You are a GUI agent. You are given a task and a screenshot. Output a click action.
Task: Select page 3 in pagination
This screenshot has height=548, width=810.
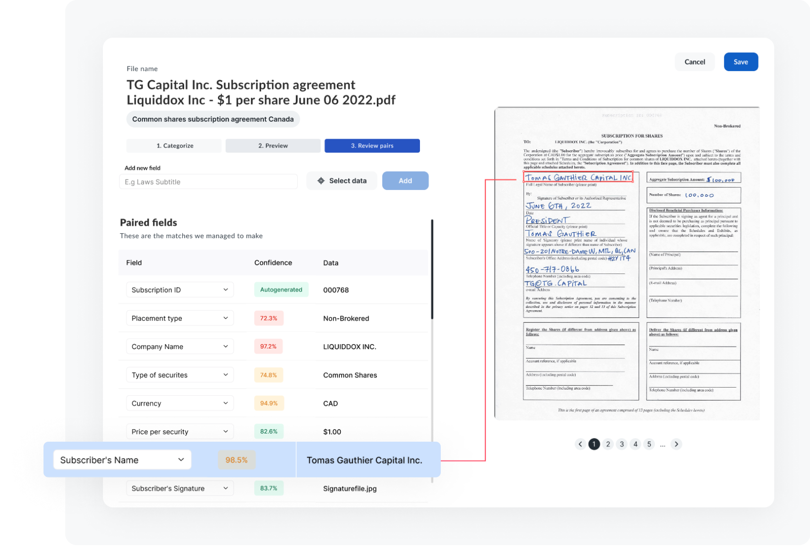point(622,444)
